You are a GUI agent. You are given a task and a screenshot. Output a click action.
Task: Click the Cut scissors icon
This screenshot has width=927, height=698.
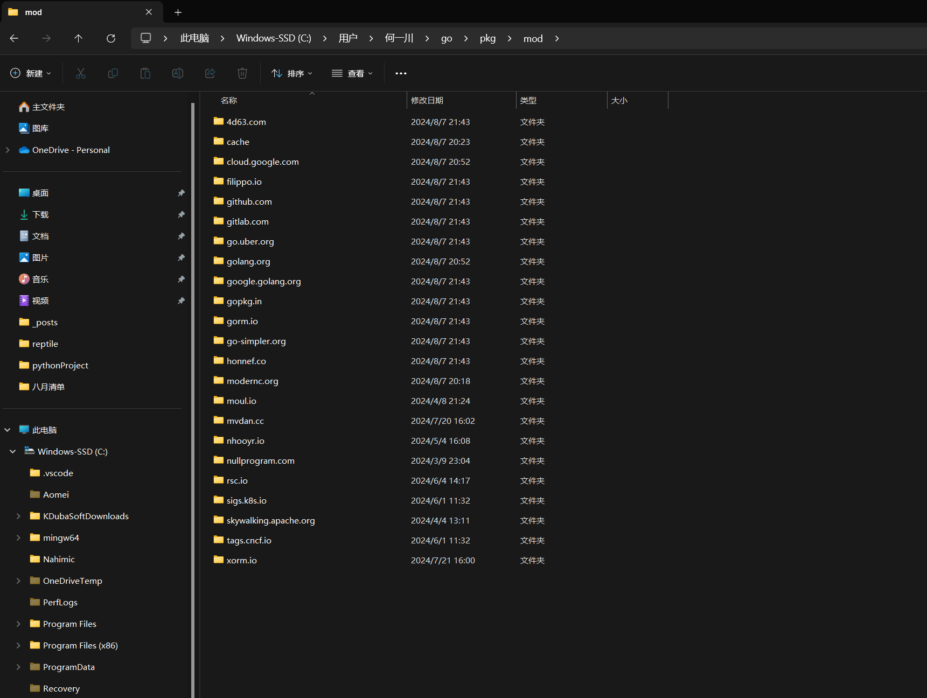[81, 73]
